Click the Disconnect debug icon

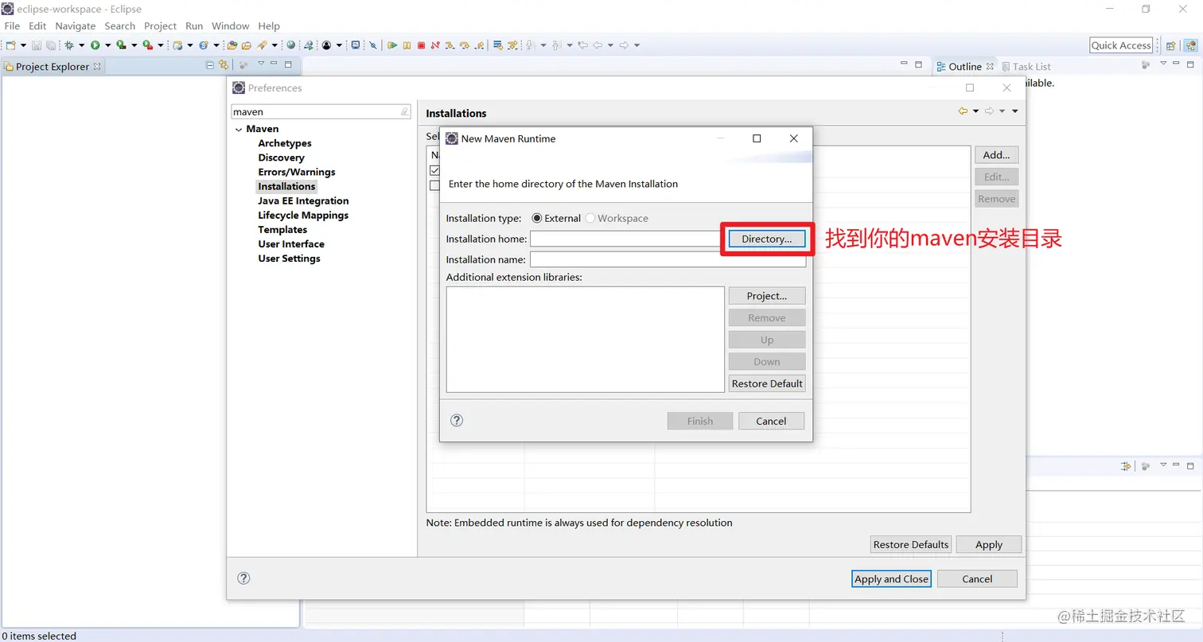coord(434,45)
